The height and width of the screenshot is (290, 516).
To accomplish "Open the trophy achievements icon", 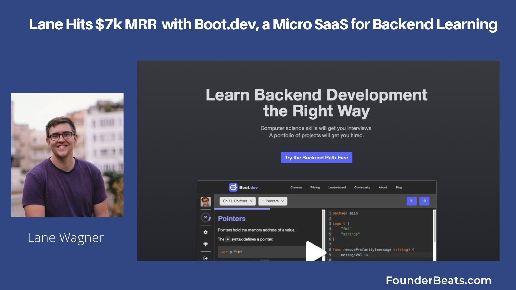I will pyautogui.click(x=206, y=244).
